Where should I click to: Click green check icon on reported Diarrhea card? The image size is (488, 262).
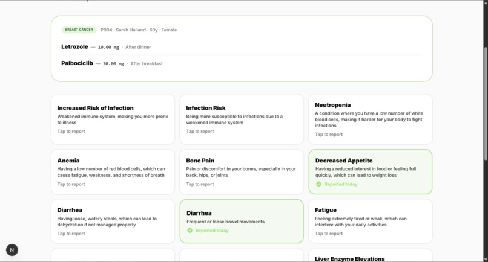pos(190,231)
